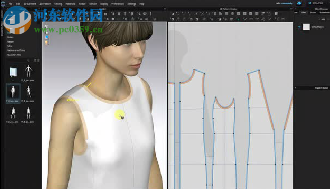Select the Default Fabric label
This screenshot has height=189, width=330.
click(318, 27)
